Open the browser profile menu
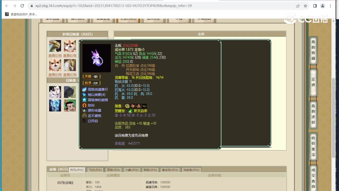 click(x=323, y=6)
